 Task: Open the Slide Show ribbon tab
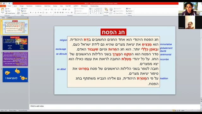point(47,6)
